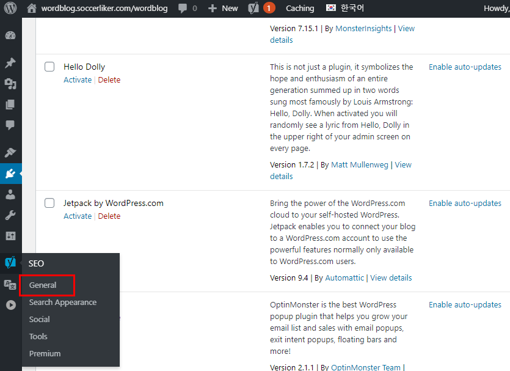This screenshot has height=371, width=510.
Task: Open the WordPress logo menu
Action: coord(10,8)
